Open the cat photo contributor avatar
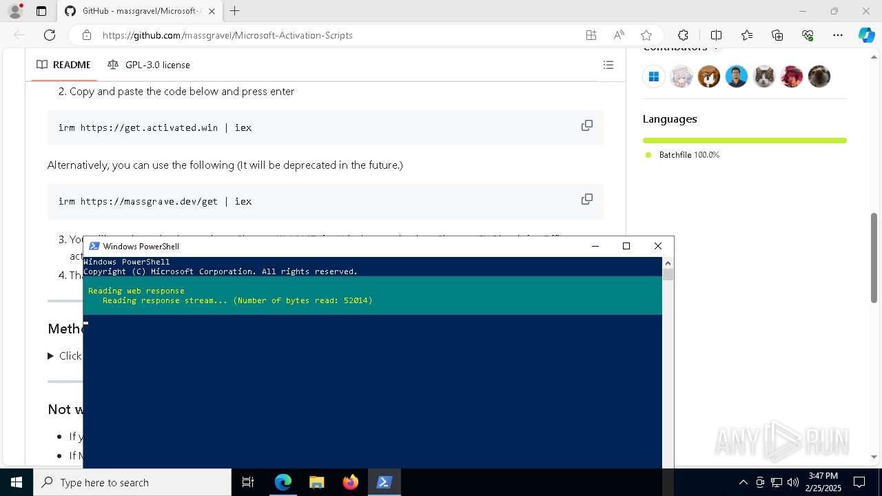This screenshot has width=882, height=496. click(x=764, y=76)
